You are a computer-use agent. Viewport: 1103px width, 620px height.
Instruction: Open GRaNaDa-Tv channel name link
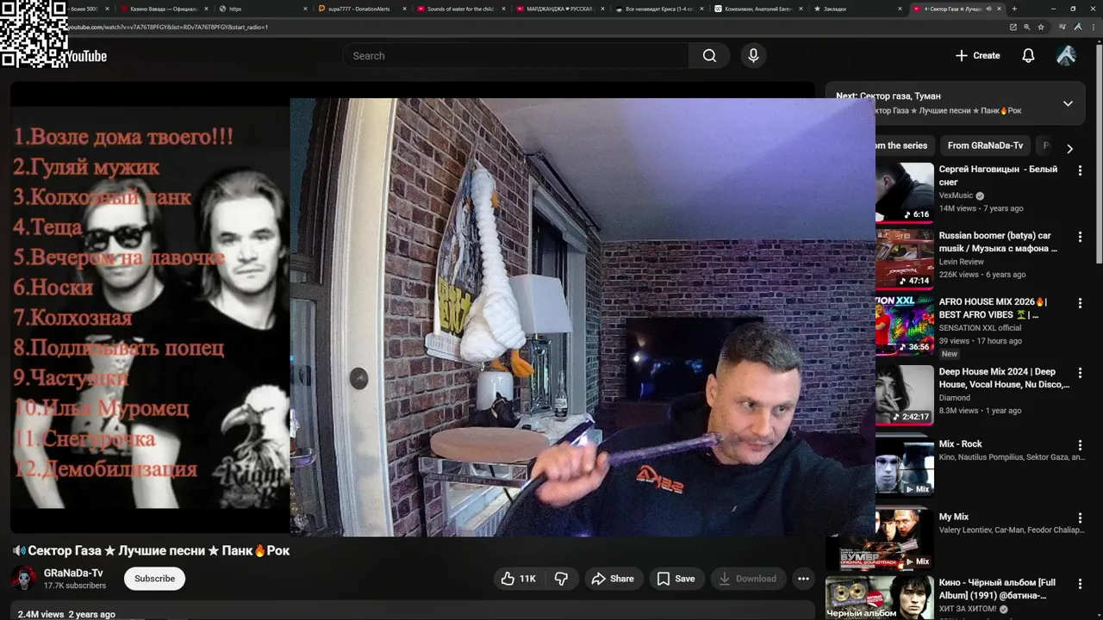pyautogui.click(x=73, y=573)
